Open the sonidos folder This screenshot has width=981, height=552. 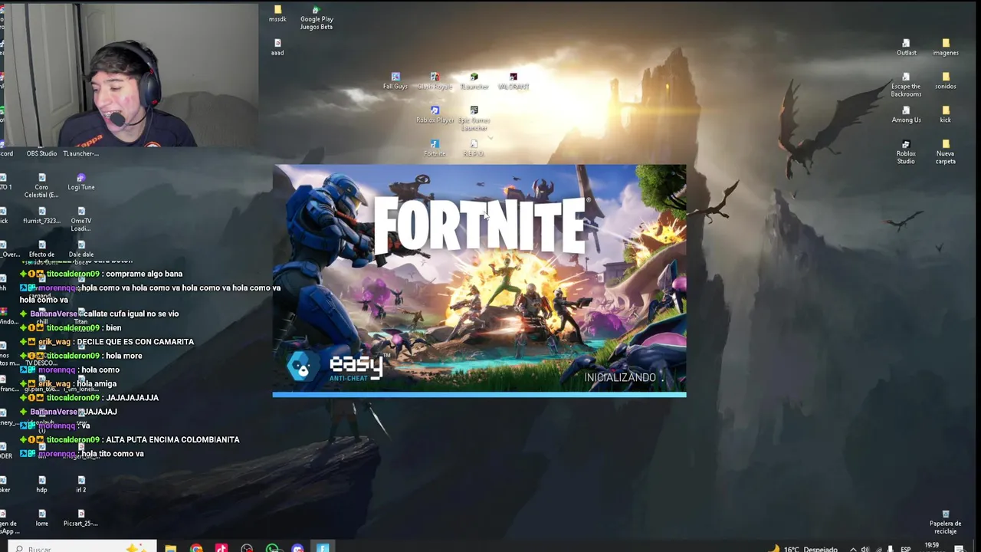point(945,81)
